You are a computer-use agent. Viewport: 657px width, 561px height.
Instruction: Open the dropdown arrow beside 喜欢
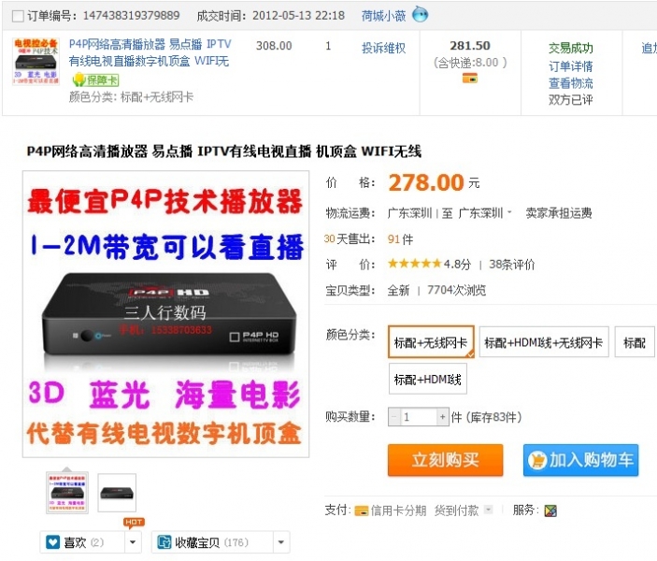(133, 542)
